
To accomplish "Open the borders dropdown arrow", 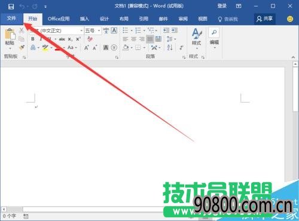I will click(144, 48).
